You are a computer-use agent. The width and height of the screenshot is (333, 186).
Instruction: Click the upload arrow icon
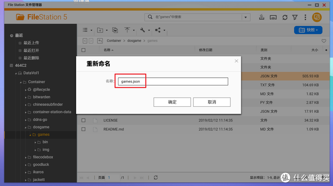pyautogui.click(x=127, y=30)
